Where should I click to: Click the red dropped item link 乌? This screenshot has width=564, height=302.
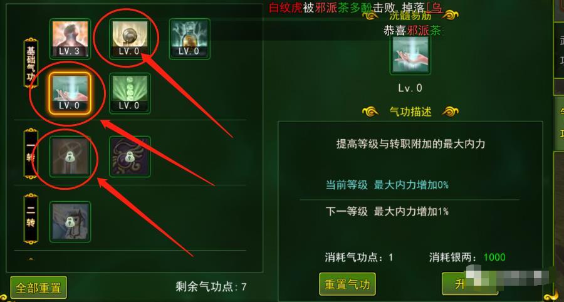(434, 8)
